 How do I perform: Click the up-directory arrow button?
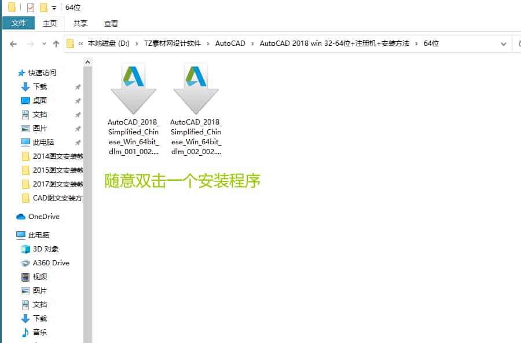pyautogui.click(x=56, y=44)
